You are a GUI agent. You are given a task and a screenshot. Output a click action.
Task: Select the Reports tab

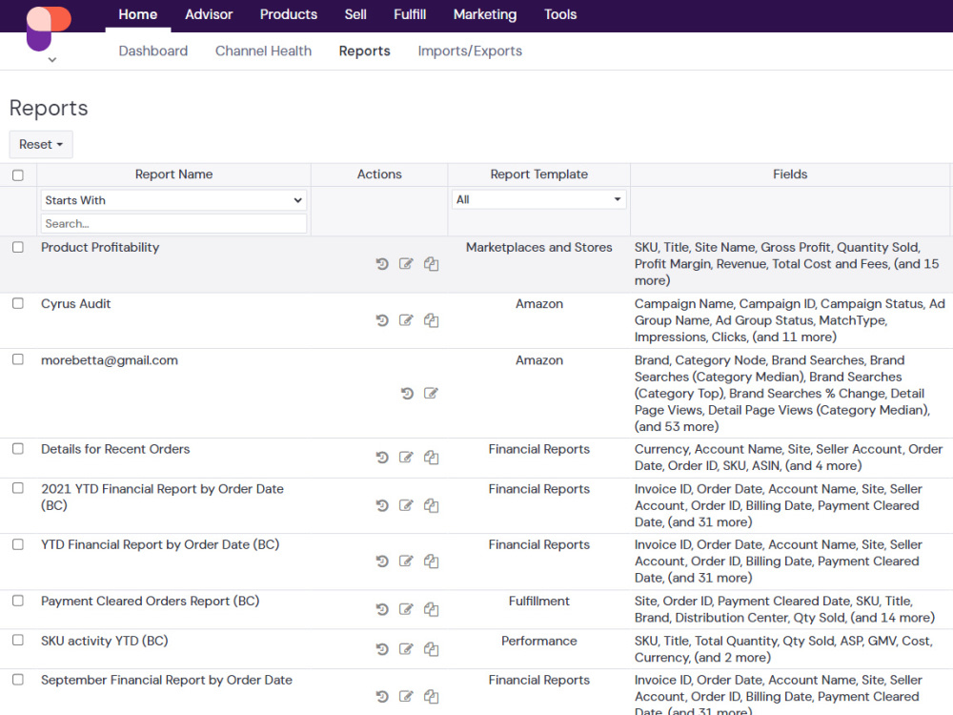[x=365, y=51]
